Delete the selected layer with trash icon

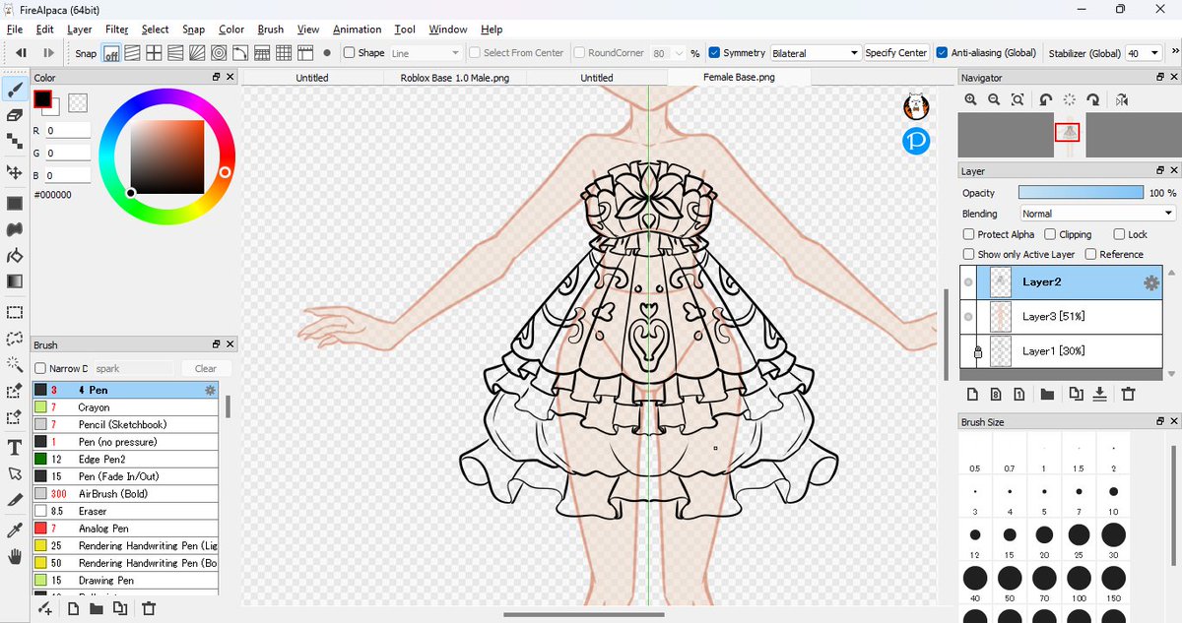(x=1129, y=394)
